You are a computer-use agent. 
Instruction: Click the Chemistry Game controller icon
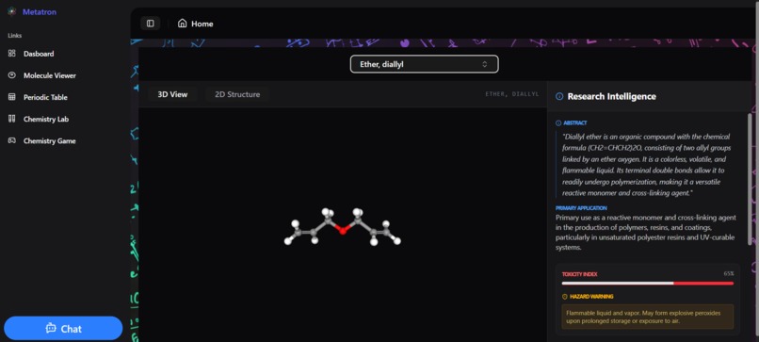tap(12, 140)
